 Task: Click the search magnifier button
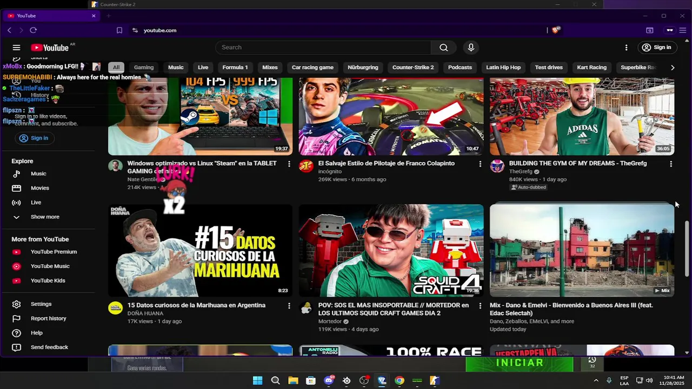coord(443,48)
